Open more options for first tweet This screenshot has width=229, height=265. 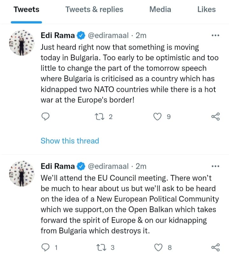click(x=215, y=36)
